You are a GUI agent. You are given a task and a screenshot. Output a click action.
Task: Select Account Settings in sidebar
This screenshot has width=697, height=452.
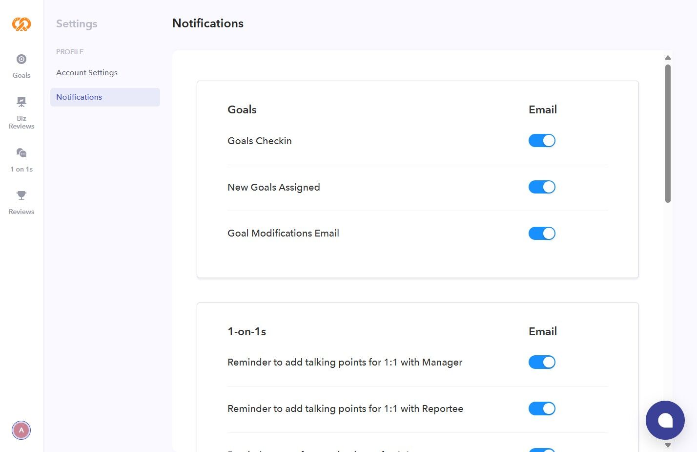(87, 73)
